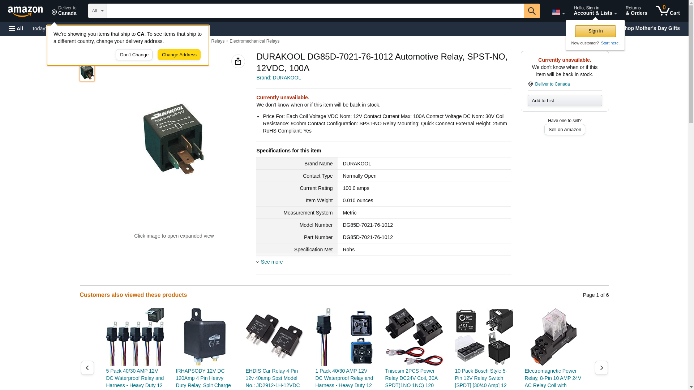Go to next carousel page arrow
This screenshot has height=390, width=694.
(601, 368)
